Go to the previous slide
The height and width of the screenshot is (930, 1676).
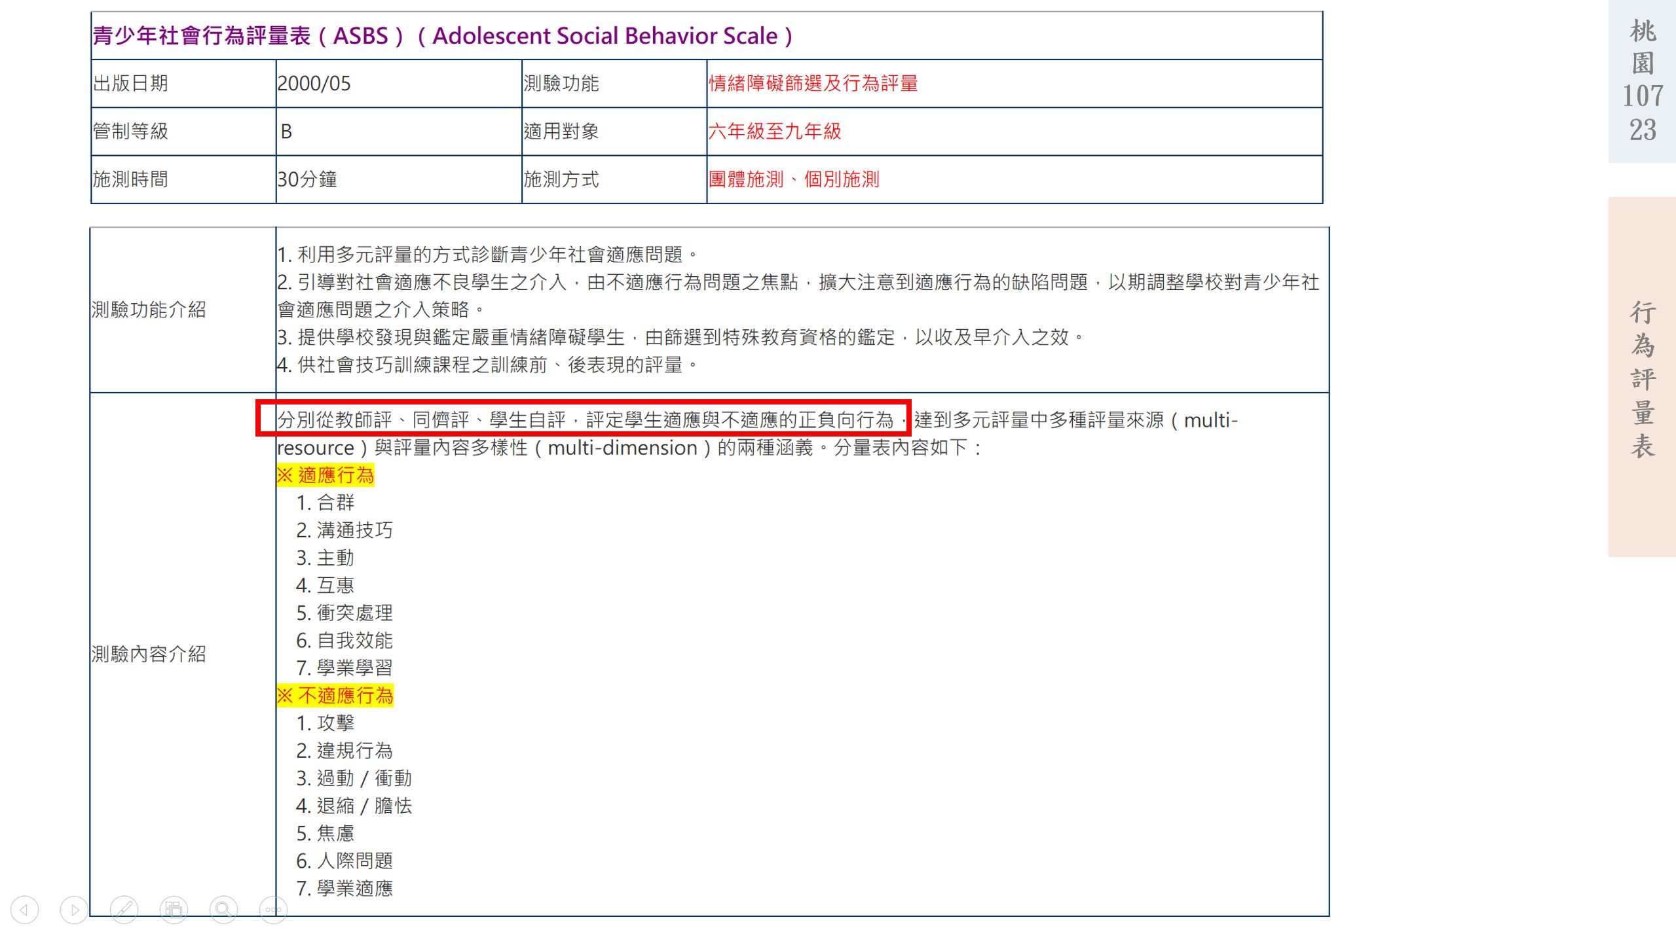coord(24,909)
